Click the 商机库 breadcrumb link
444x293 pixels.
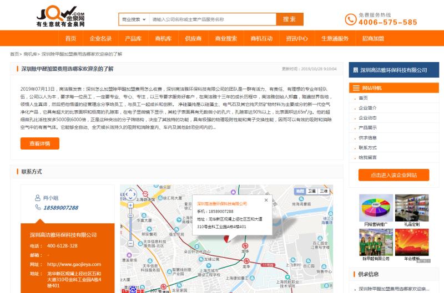[31, 54]
